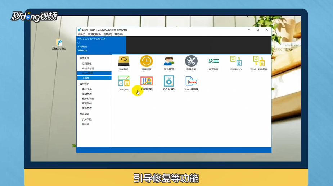Open the 系统备份 system backup tool
The height and width of the screenshot is (186, 333).
point(123,63)
